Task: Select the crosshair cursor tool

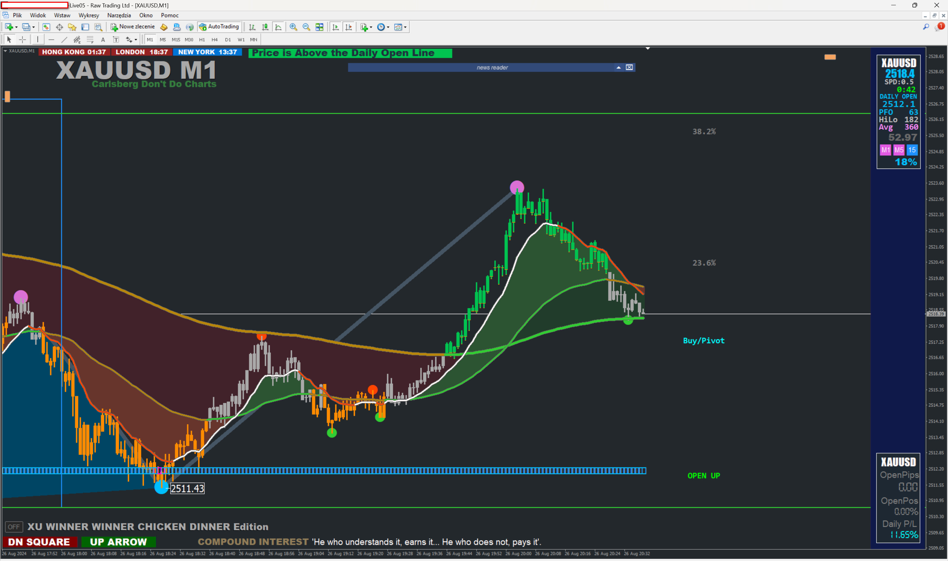Action: coord(22,40)
